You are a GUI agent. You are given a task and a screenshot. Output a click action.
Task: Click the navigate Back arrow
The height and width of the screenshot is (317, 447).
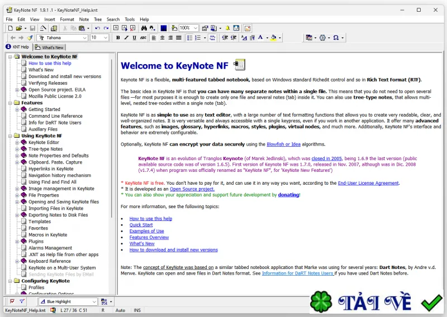[13, 37]
